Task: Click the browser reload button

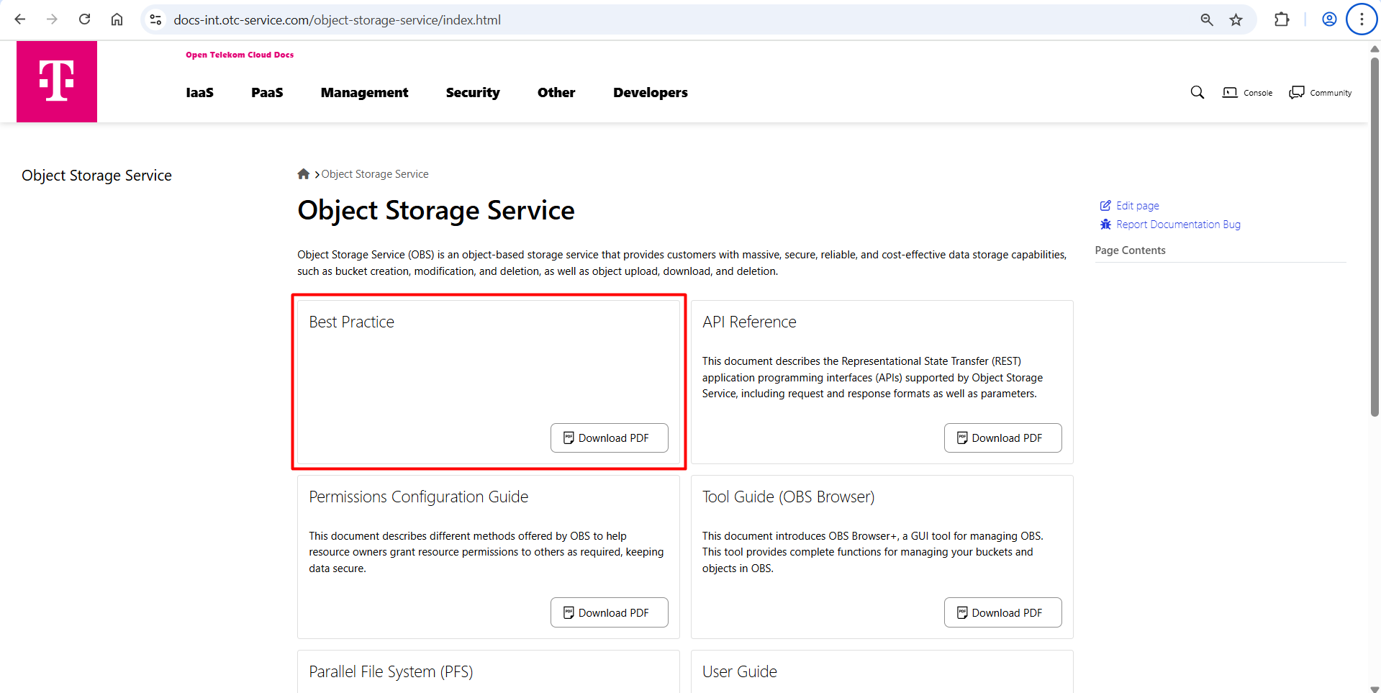Action: coord(84,19)
